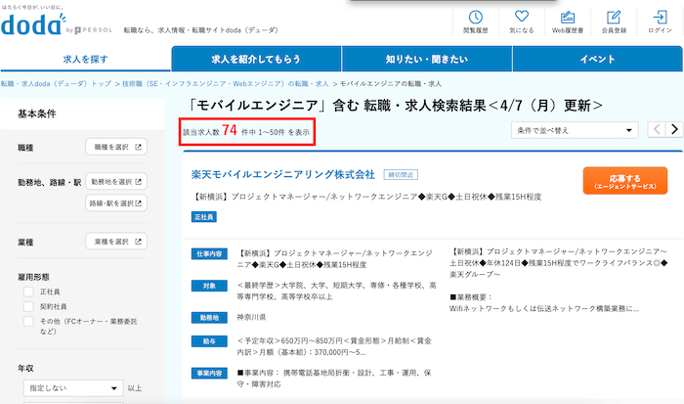The height and width of the screenshot is (404, 684).
Task: Open the 気になる heart icon
Action: click(x=521, y=22)
